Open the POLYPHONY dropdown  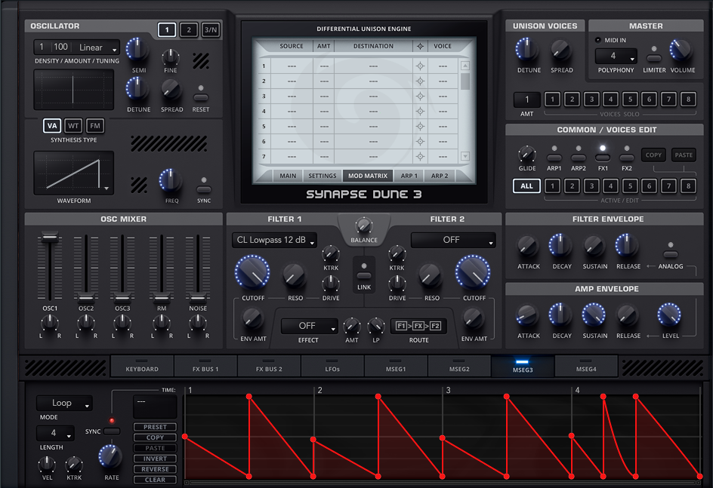click(x=616, y=57)
